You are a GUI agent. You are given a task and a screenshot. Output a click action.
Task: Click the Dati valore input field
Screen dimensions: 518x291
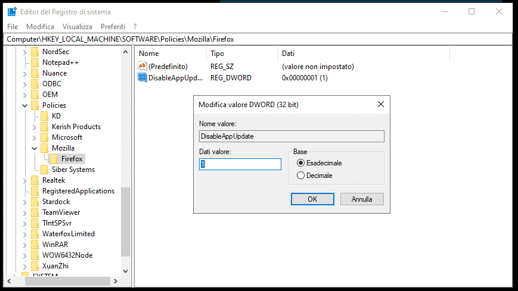click(240, 164)
